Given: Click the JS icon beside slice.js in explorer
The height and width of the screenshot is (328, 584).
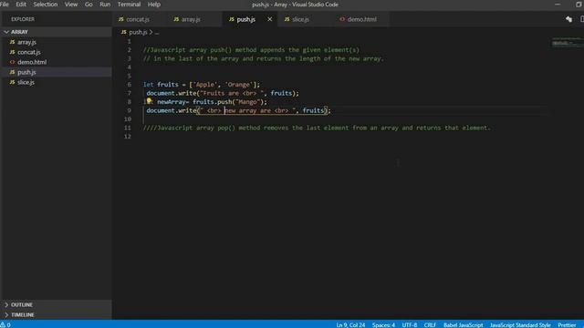Looking at the screenshot, I should click(x=12, y=82).
